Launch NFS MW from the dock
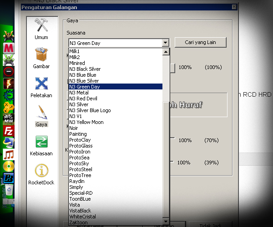273x227 pixels. pos(9,119)
